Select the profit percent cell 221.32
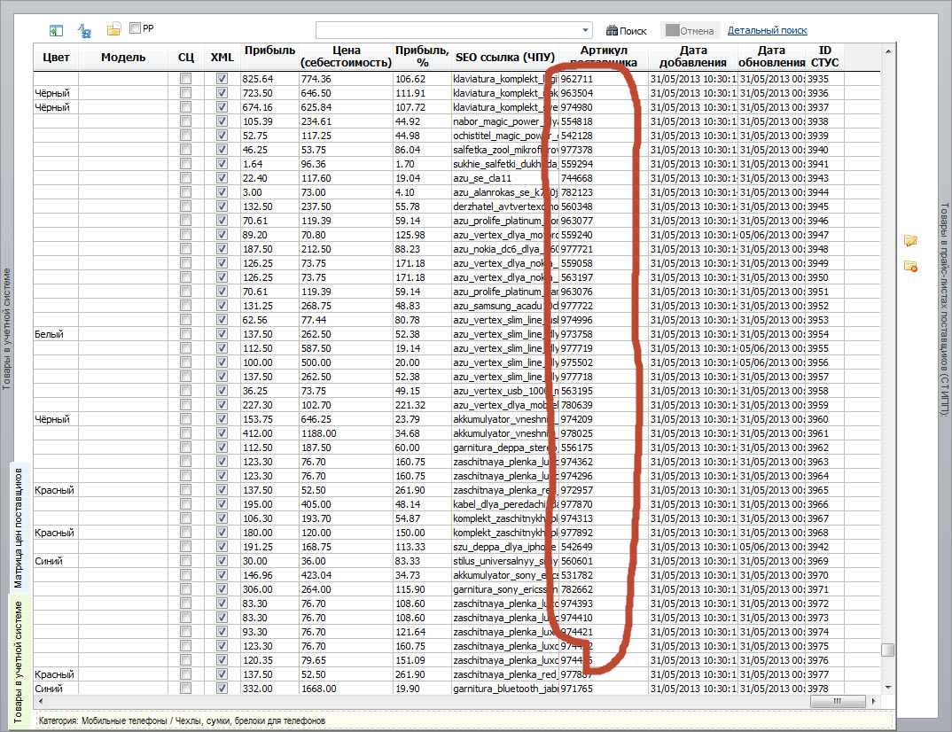The height and width of the screenshot is (732, 952). tap(422, 405)
